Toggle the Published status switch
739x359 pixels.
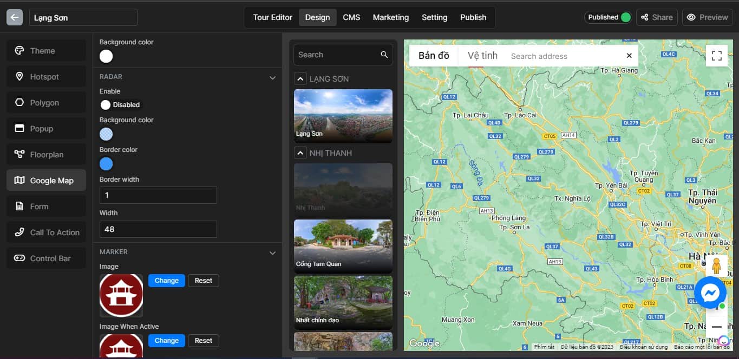pos(625,17)
